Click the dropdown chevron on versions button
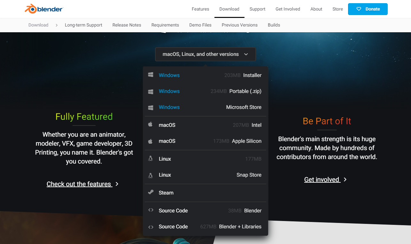Screen dimensions: 411x244 246,54
